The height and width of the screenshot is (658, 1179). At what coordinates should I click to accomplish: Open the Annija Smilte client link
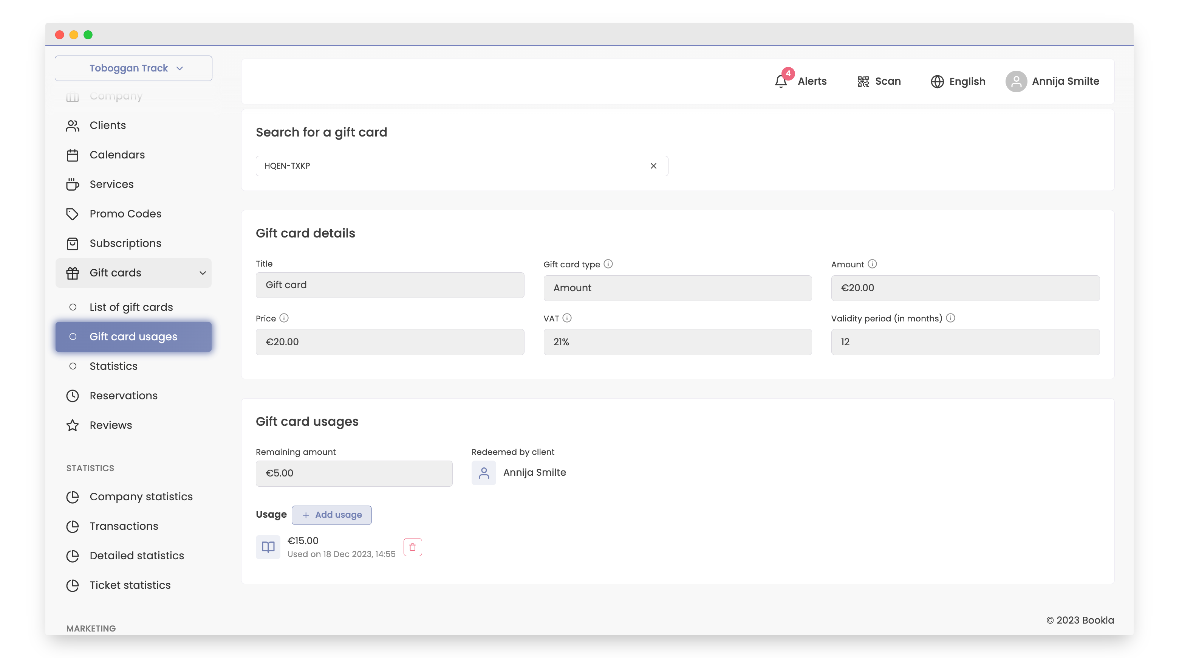[x=534, y=472]
